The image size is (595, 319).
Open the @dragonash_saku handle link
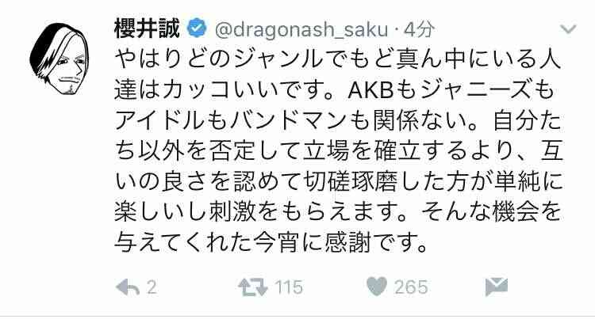[x=301, y=29]
